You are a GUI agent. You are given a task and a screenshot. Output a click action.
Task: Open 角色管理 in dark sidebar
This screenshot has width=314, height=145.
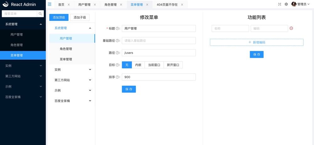23,45
